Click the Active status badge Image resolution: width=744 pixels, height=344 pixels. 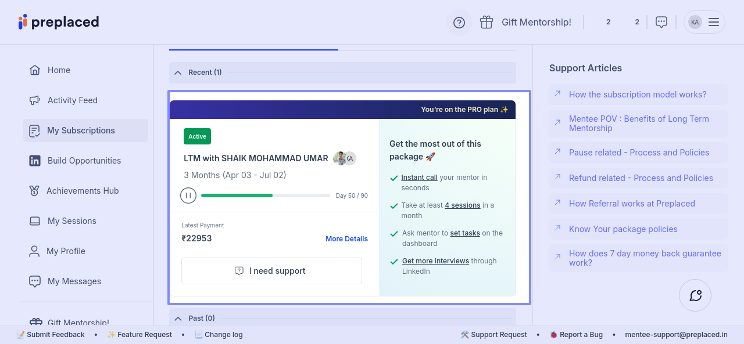coord(197,136)
